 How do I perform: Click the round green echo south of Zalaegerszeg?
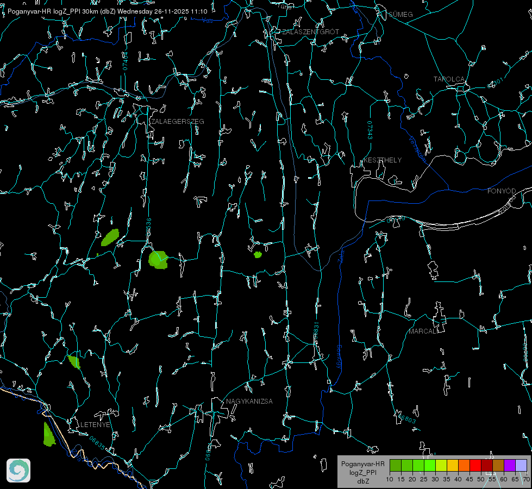158,260
